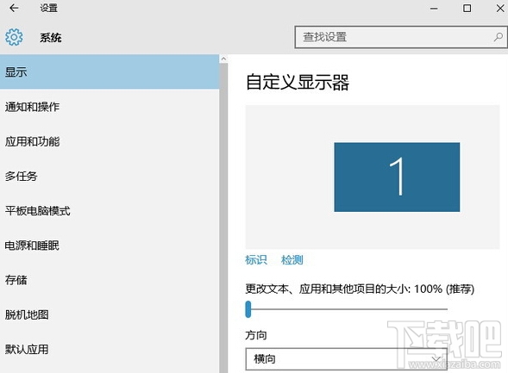
Task: Maximize the Settings window
Action: click(x=467, y=9)
